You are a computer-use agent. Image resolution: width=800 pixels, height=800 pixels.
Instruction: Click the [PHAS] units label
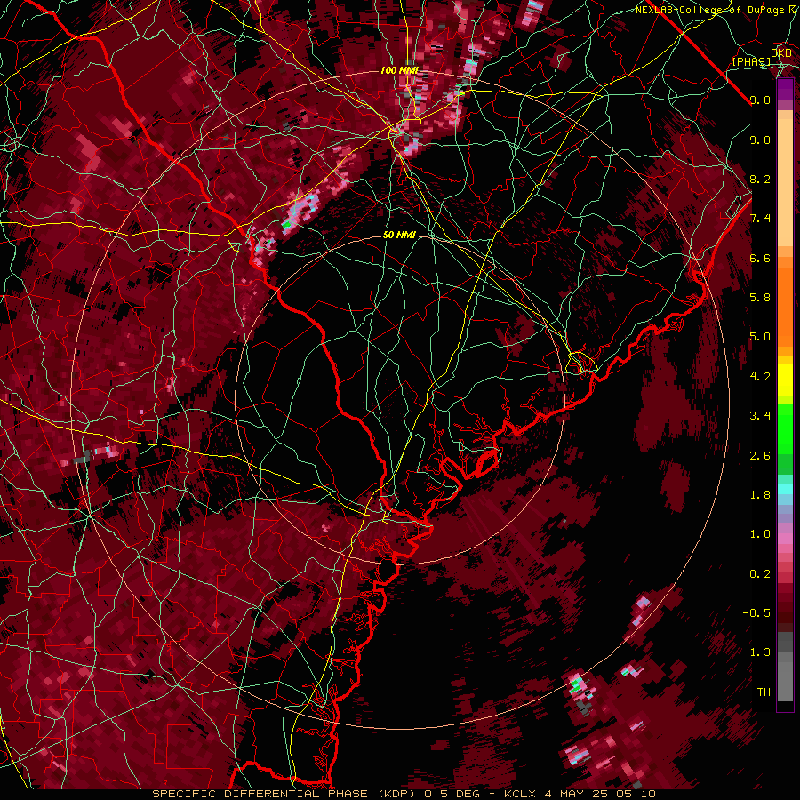pyautogui.click(x=751, y=62)
